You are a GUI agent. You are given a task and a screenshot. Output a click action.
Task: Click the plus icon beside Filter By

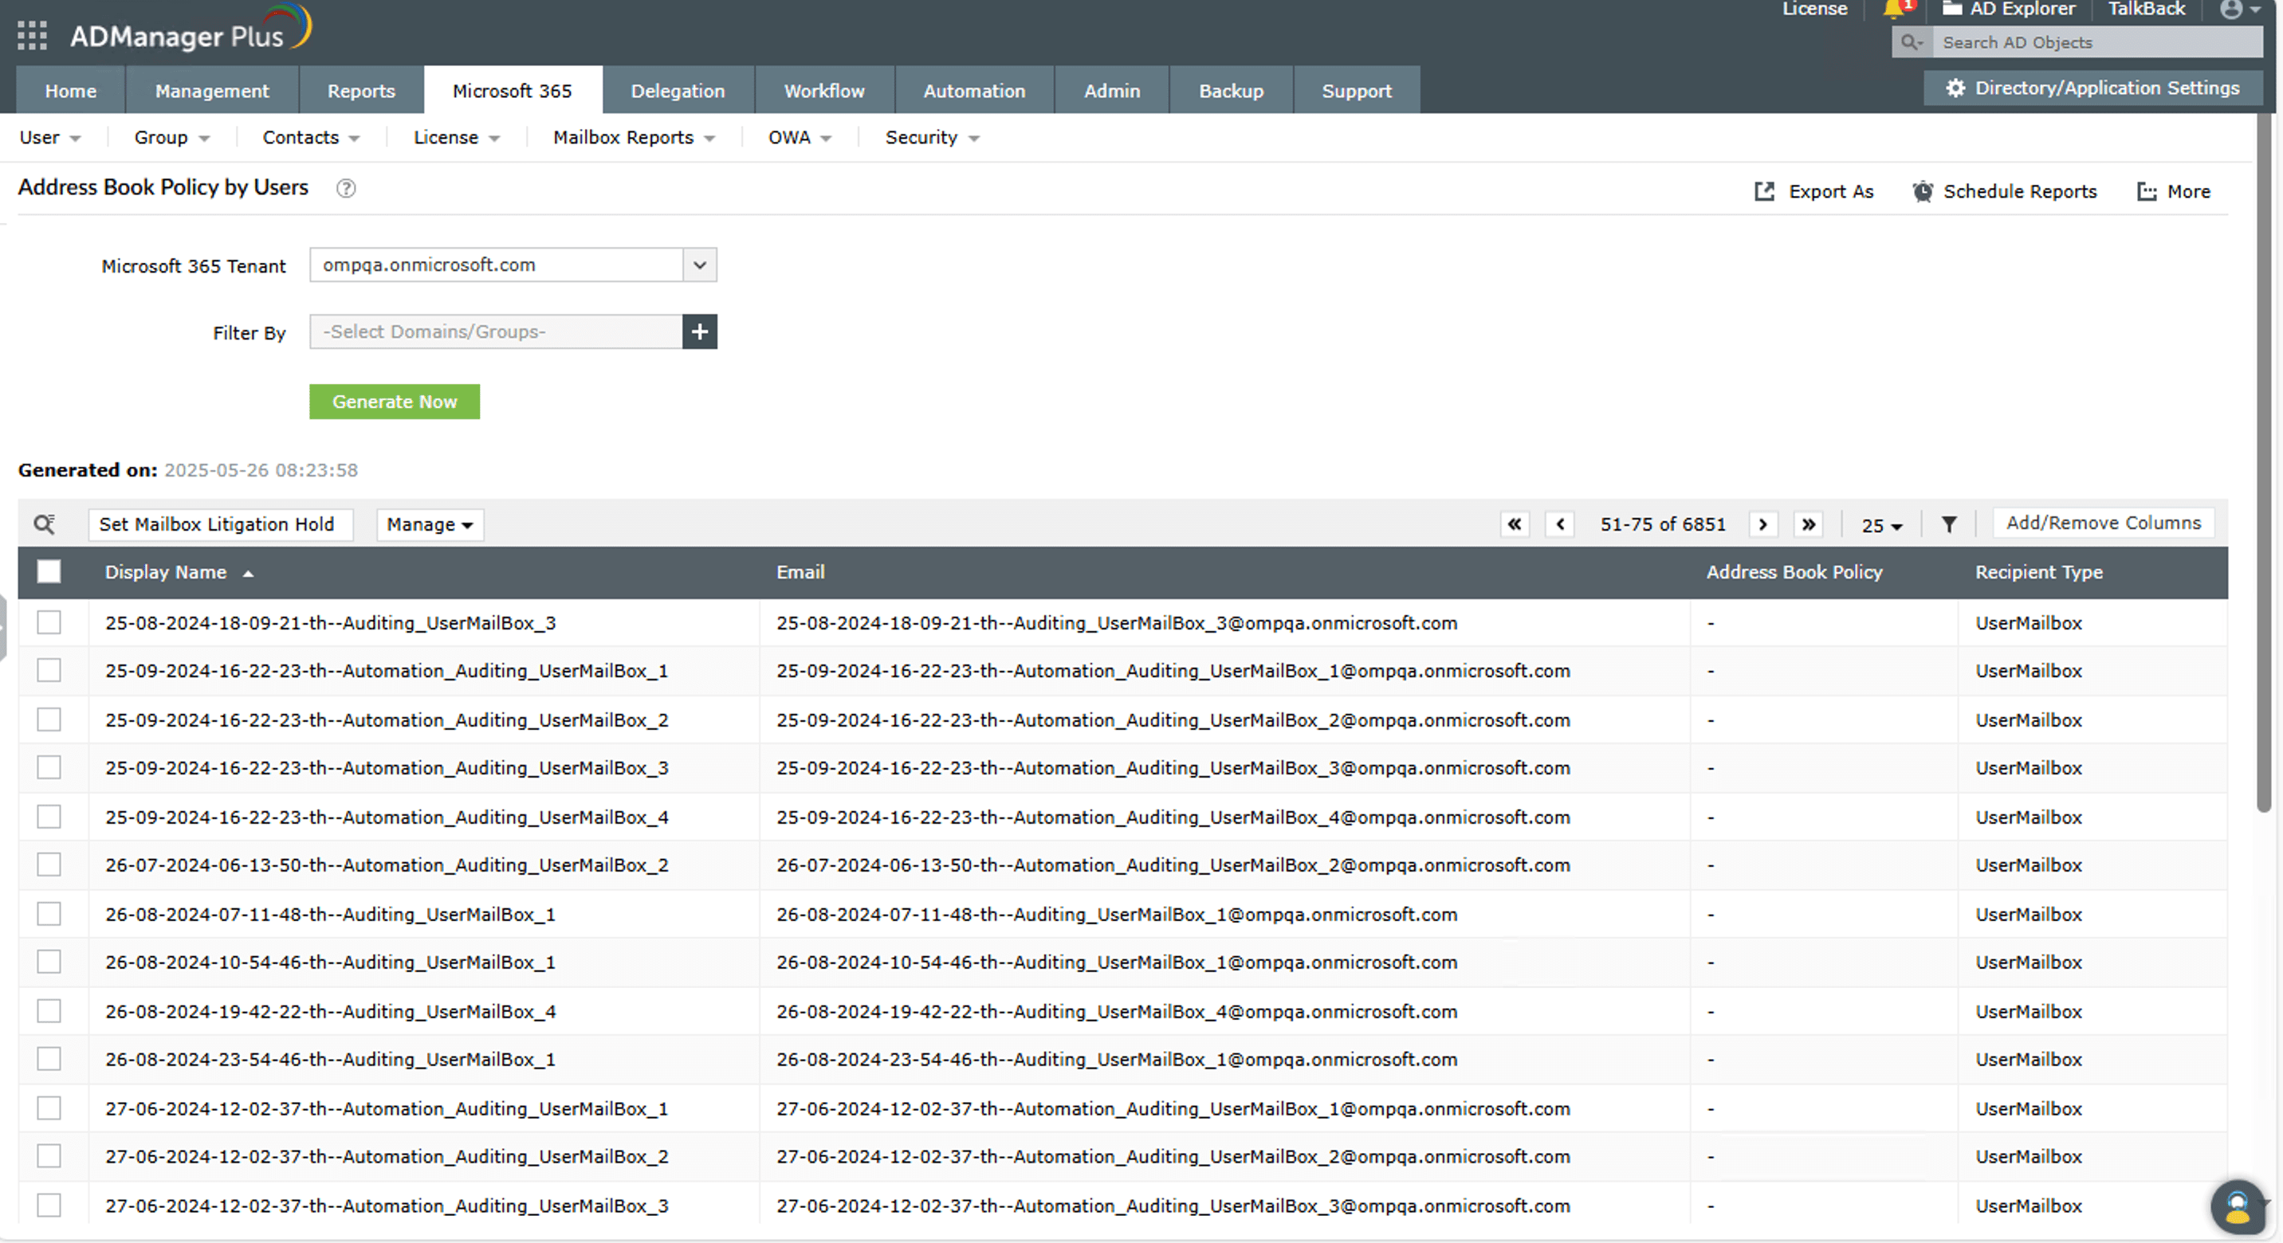point(699,332)
